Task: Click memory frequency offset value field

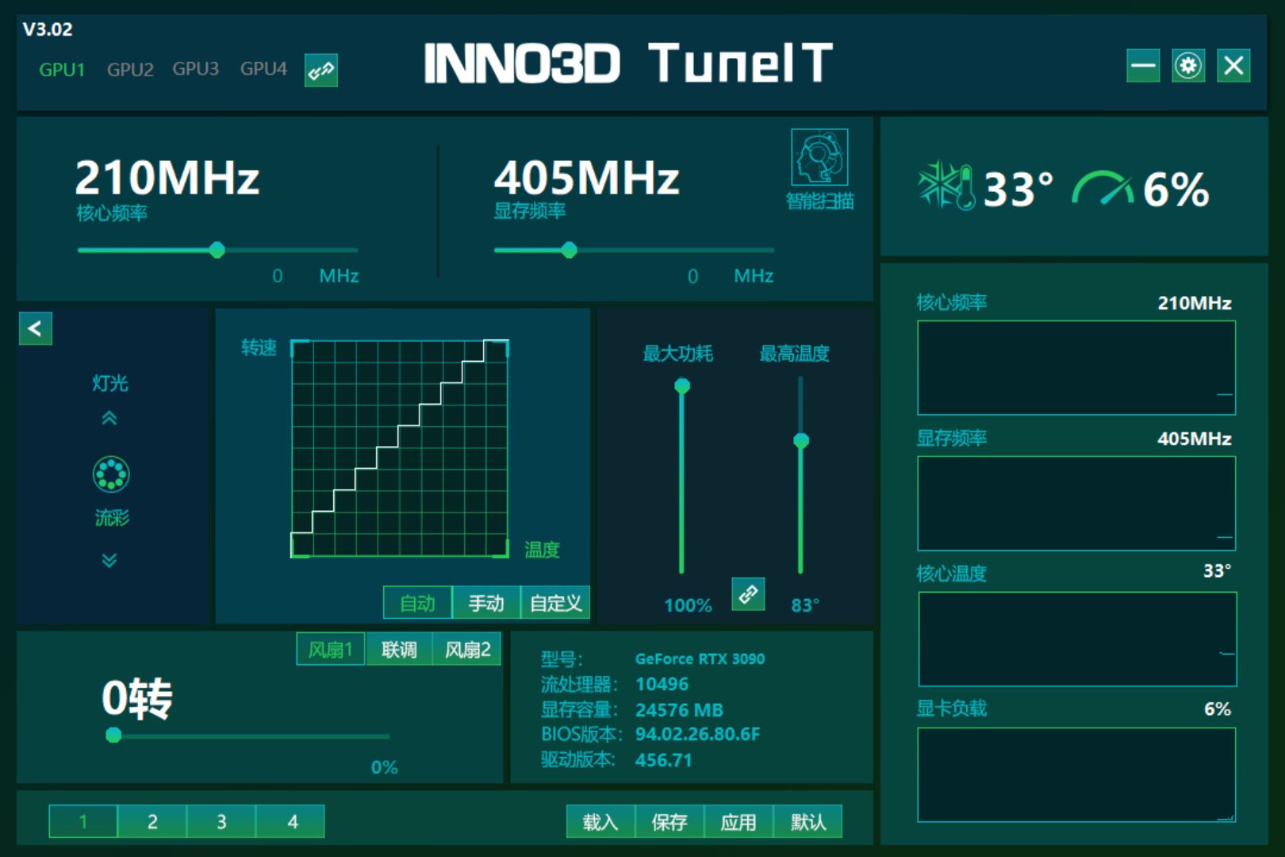Action: click(x=692, y=275)
